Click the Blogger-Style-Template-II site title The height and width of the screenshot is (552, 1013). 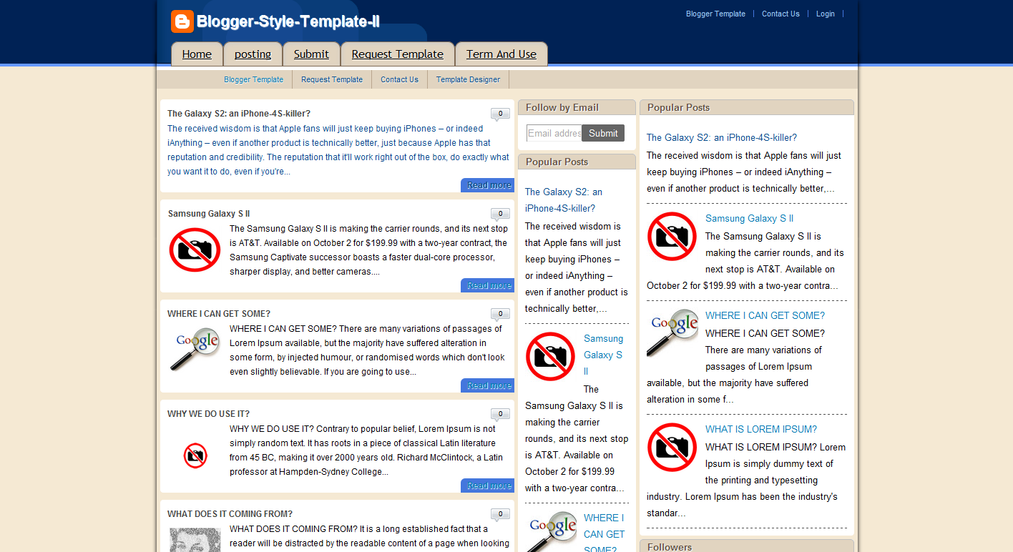[x=288, y=21]
